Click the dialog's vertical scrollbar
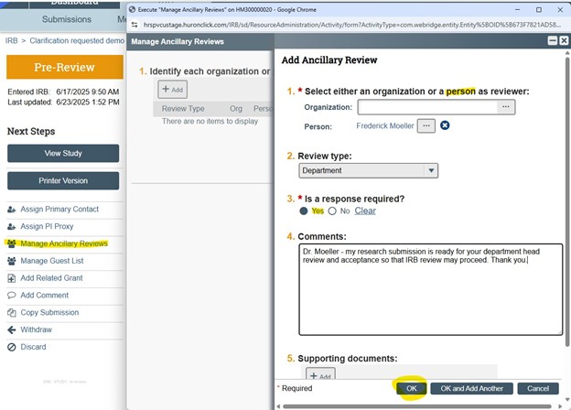Image resolution: width=571 pixels, height=410 pixels. (x=567, y=200)
